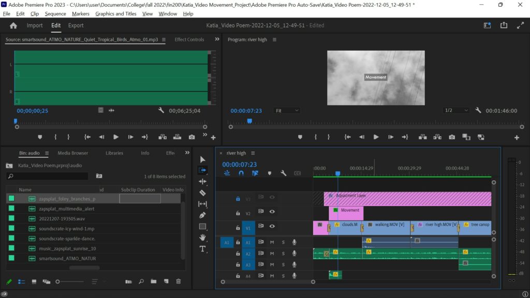Click the New Bin folder icon
This screenshot has width=530, height=298.
(x=153, y=281)
